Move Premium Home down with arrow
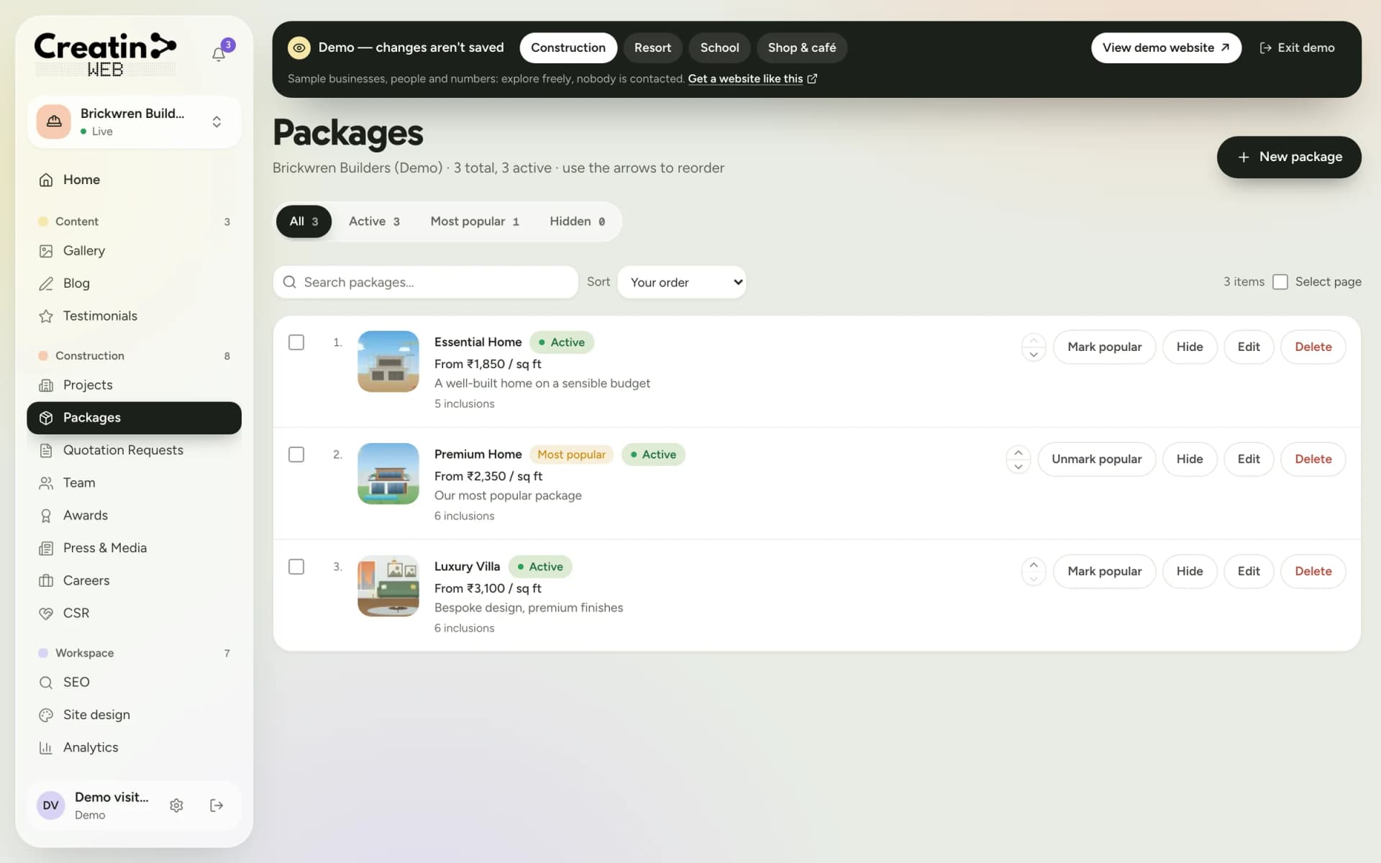The height and width of the screenshot is (863, 1381). (x=1018, y=467)
